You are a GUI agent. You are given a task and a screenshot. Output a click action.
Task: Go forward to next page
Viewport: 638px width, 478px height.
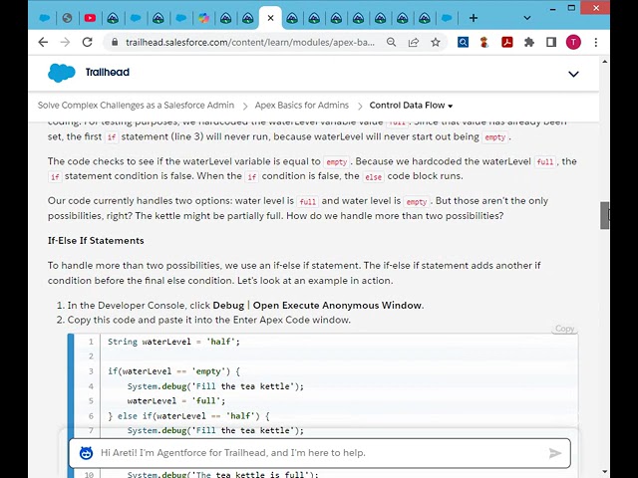[x=65, y=42]
